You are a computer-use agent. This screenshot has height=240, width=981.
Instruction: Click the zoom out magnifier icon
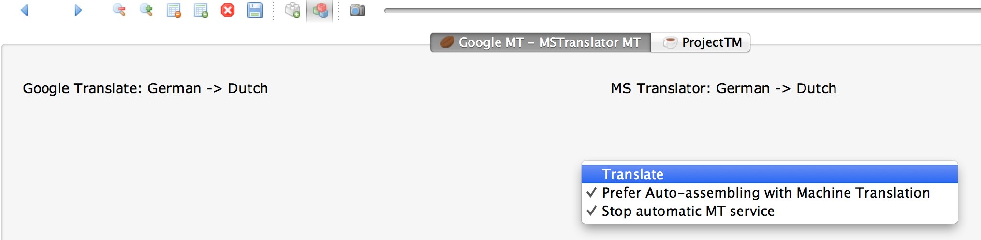click(x=119, y=10)
